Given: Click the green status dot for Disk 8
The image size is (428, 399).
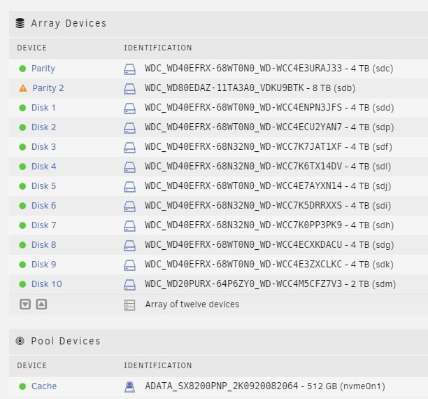Looking at the screenshot, I should tap(22, 245).
